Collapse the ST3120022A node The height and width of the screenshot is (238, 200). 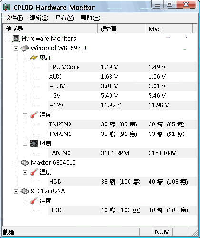pos(16,191)
